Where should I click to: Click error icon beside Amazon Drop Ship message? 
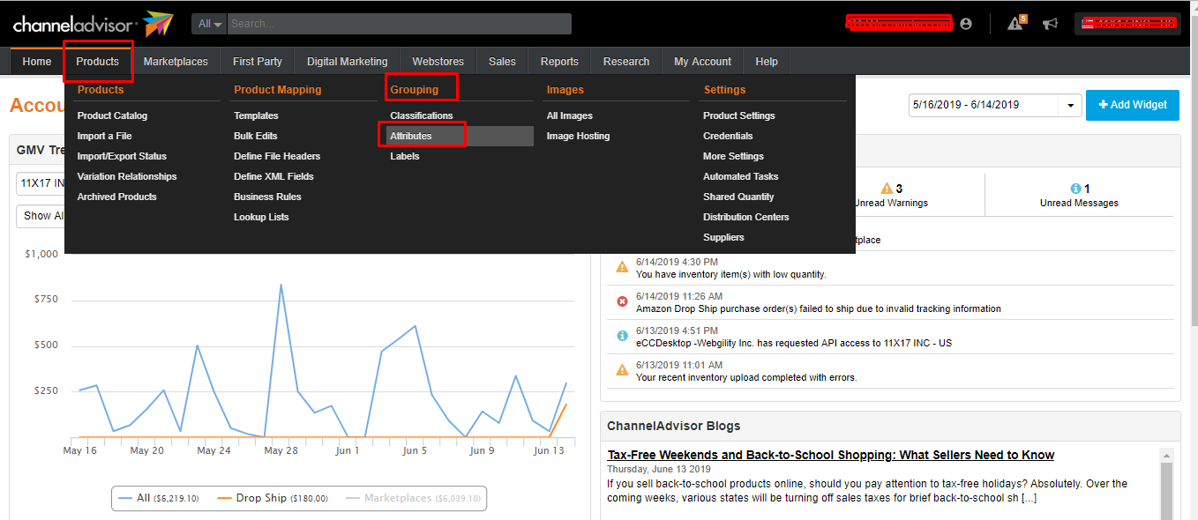pyautogui.click(x=622, y=301)
